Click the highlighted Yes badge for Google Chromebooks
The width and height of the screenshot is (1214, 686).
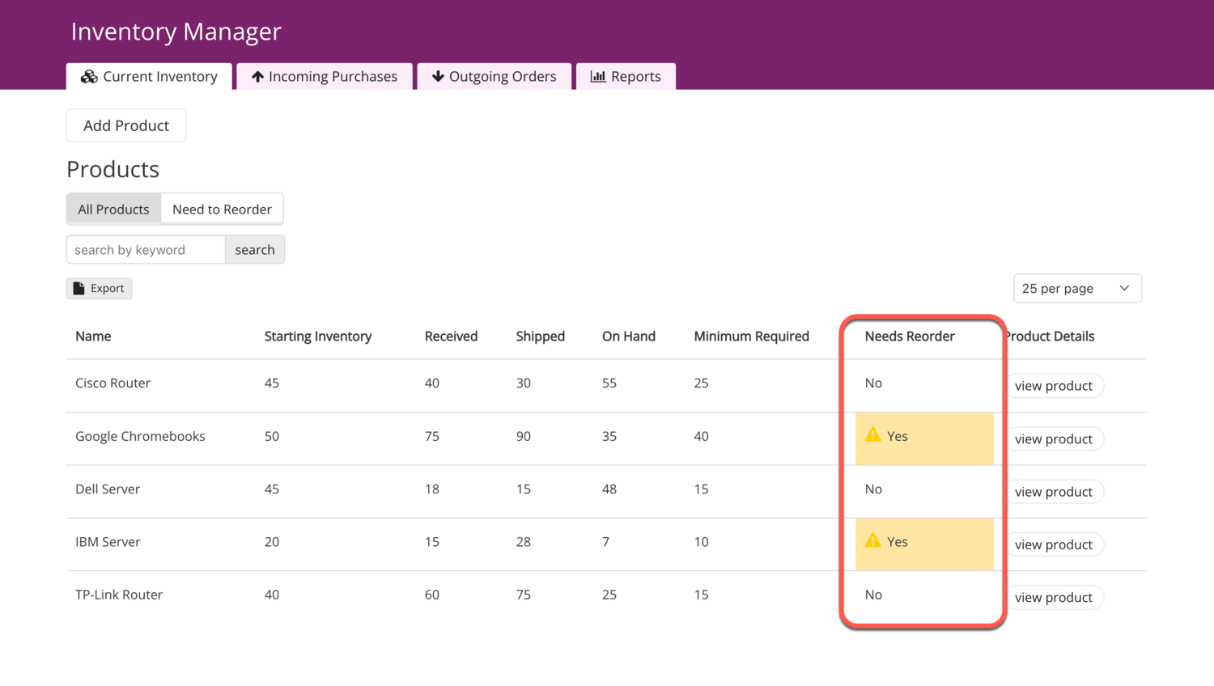(924, 437)
